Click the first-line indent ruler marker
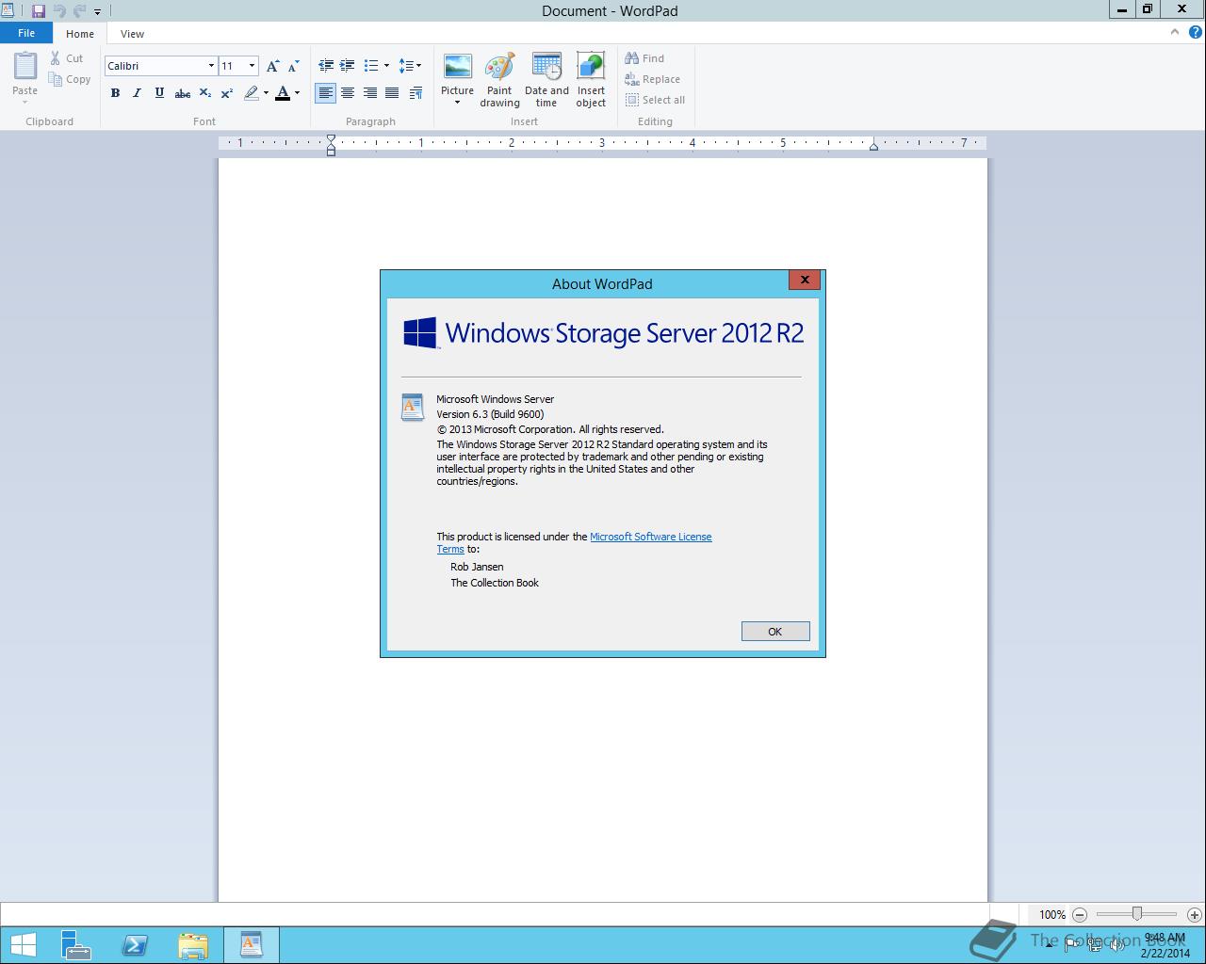Screen dimensions: 1206x964 pyautogui.click(x=331, y=138)
